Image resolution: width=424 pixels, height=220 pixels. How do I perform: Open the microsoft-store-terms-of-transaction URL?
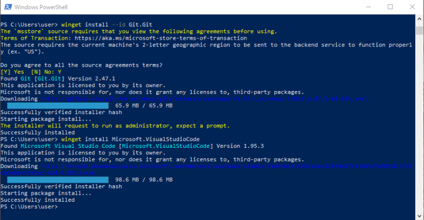pyautogui.click(x=161, y=38)
